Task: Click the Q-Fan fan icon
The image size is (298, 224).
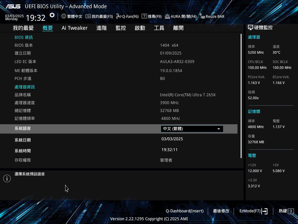Action: pyautogui.click(x=119, y=16)
